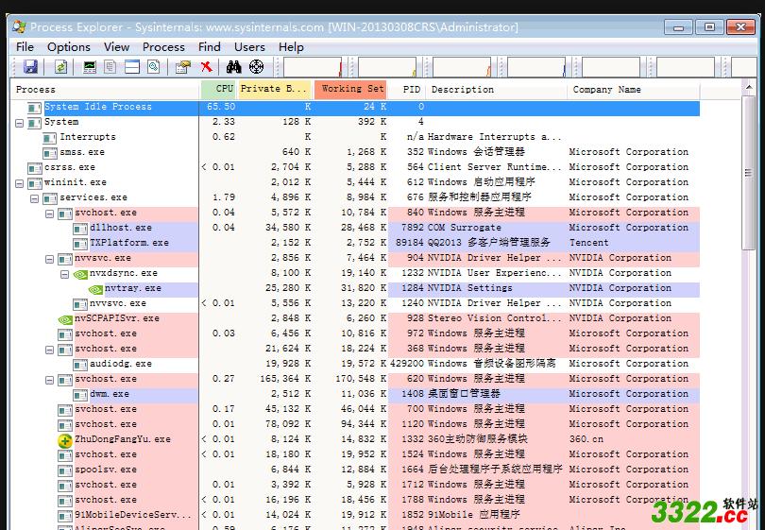Sort by the Private Bytes column header
Viewport: 765px width, 530px height.
tap(274, 90)
